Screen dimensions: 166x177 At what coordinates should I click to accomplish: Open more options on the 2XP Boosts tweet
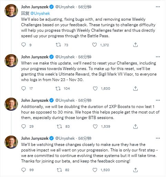158,100
